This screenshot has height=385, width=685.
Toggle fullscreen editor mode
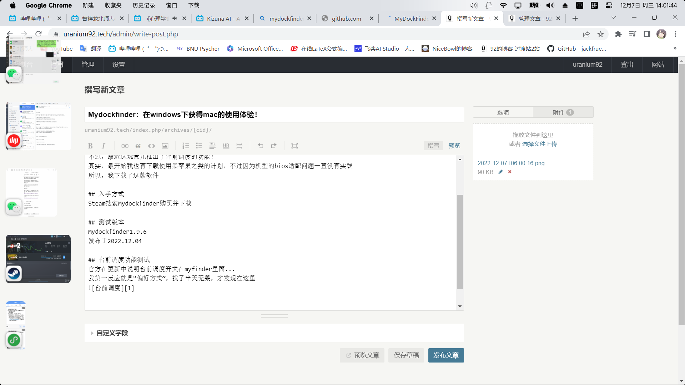tap(294, 146)
